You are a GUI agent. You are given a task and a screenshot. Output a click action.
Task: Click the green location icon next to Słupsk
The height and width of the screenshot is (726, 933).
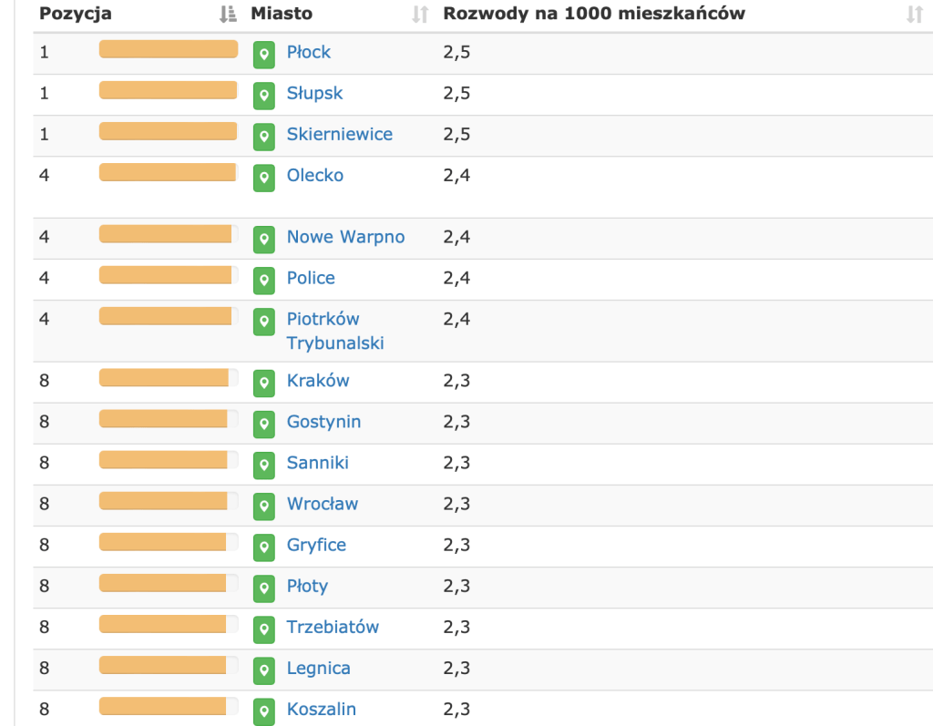pyautogui.click(x=263, y=95)
